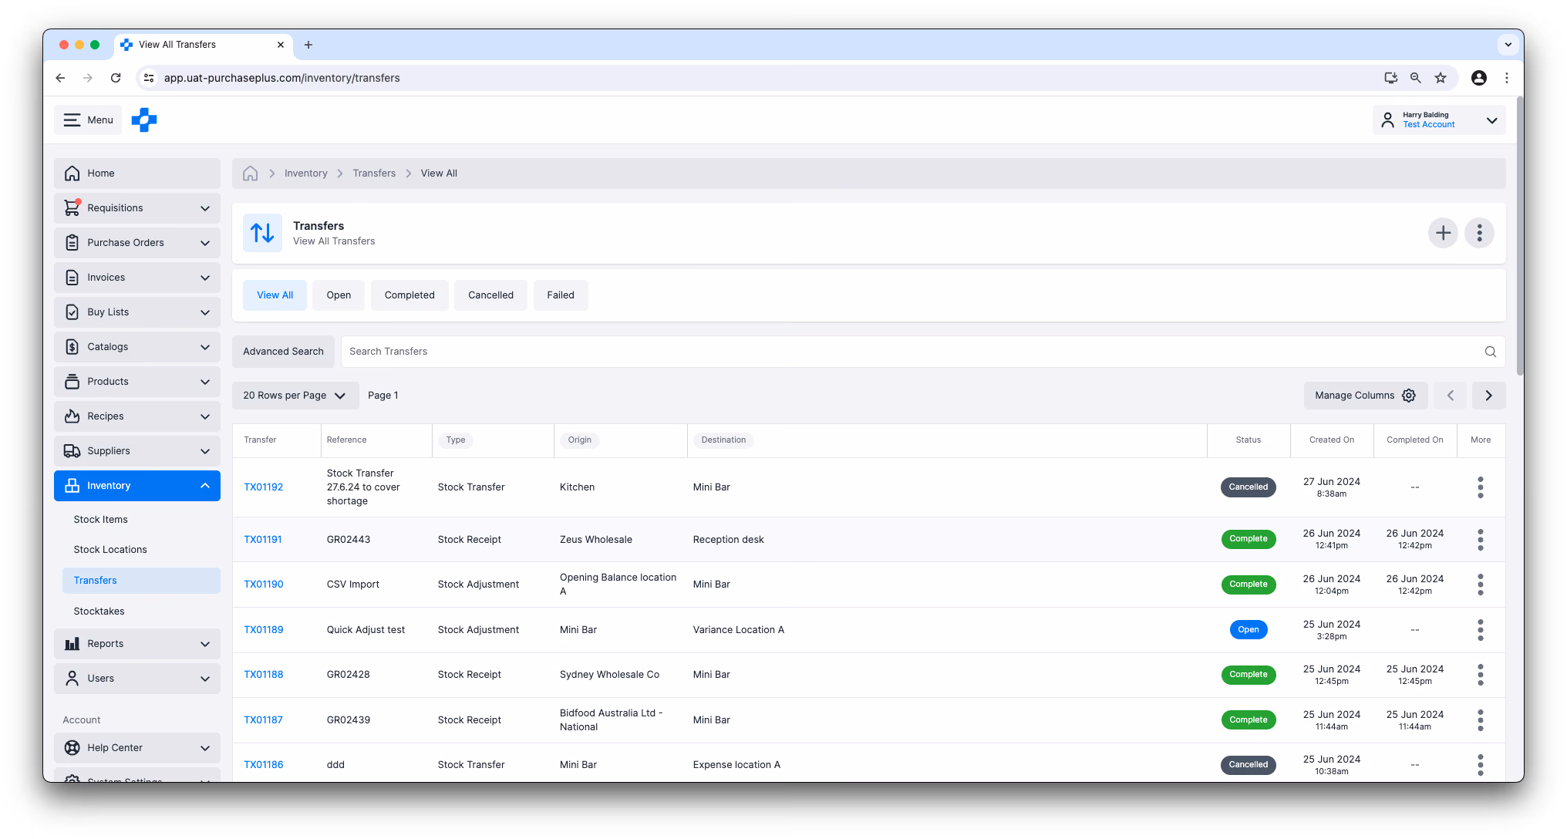Select the Cancelled tab

click(490, 295)
